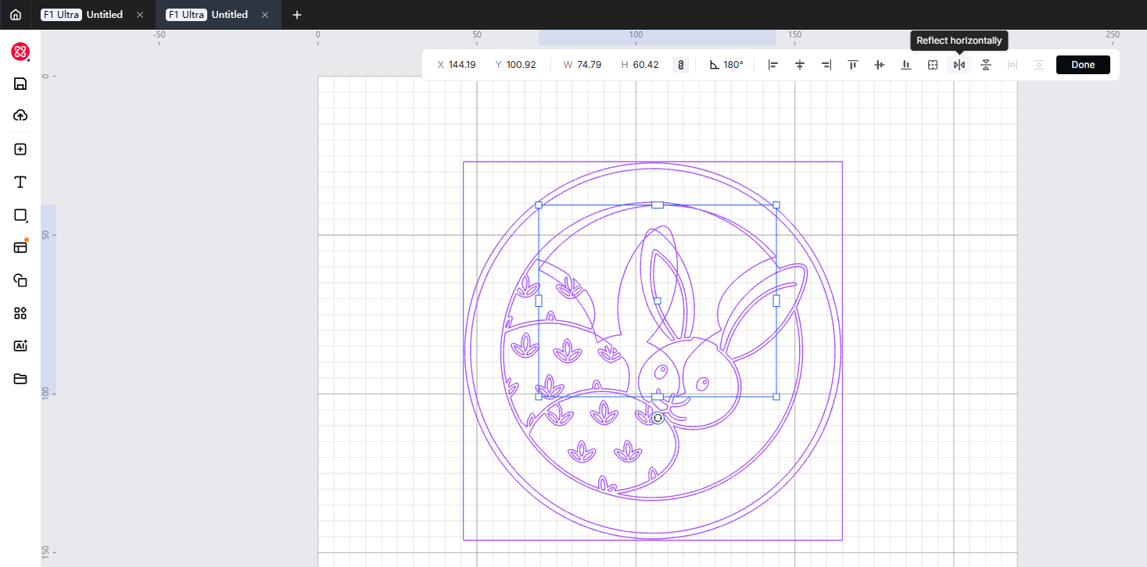Viewport: 1147px width, 567px height.
Task: Toggle the aspect ratio lock
Action: pos(680,65)
